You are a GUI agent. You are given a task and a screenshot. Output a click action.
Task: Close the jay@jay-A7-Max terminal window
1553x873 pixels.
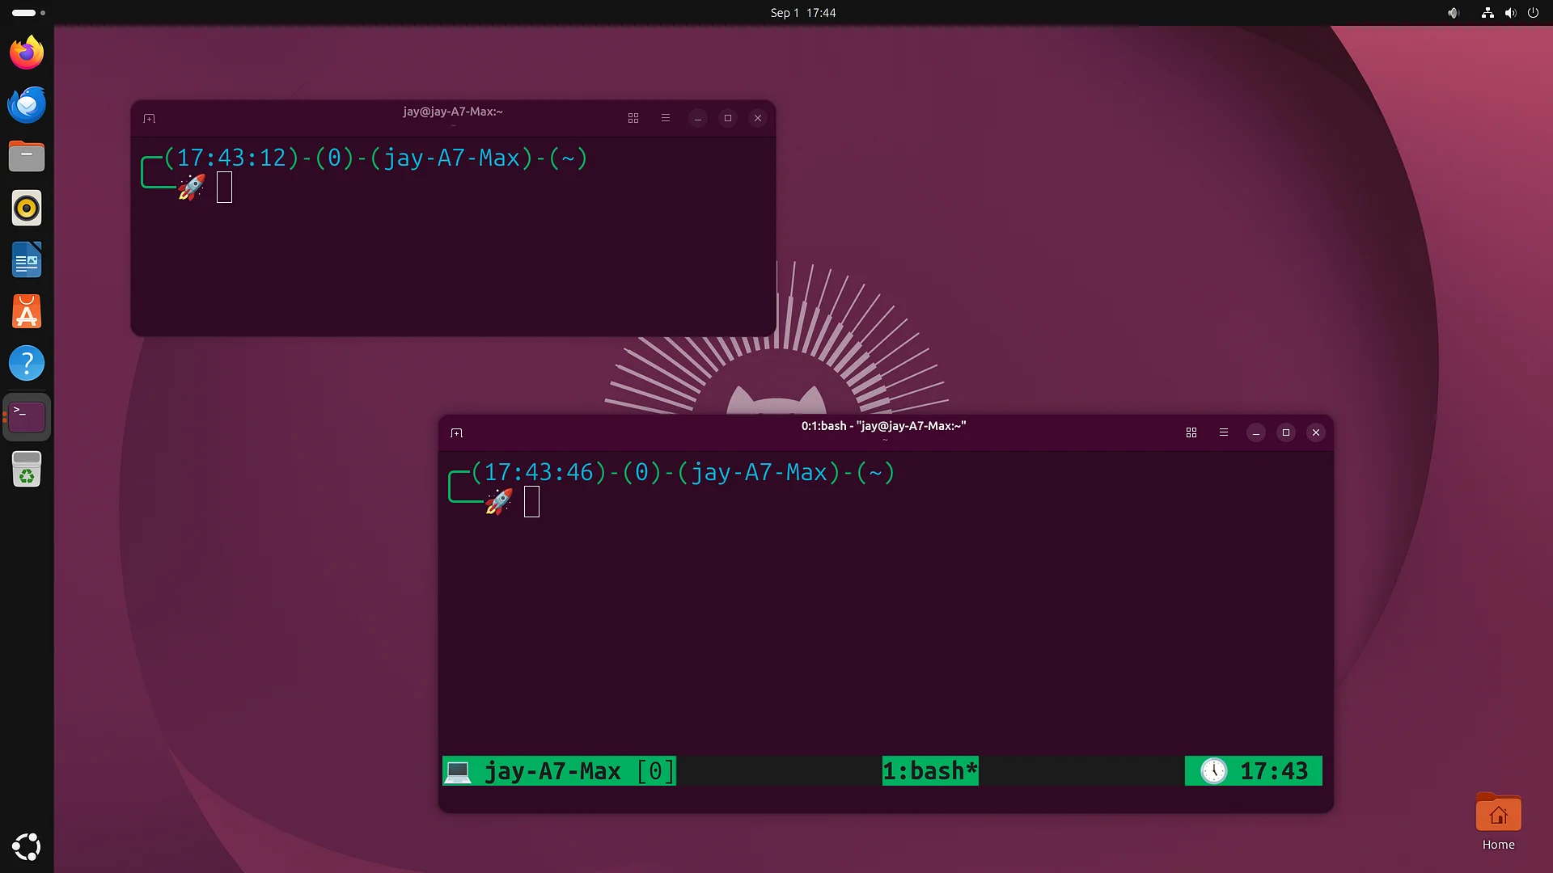point(758,118)
